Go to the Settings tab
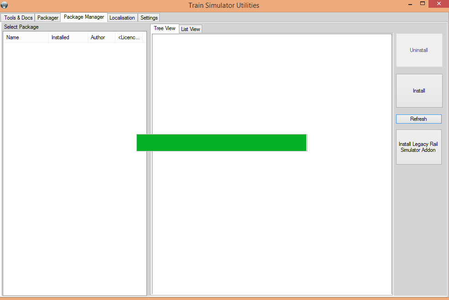The height and width of the screenshot is (300, 449). pyautogui.click(x=149, y=18)
